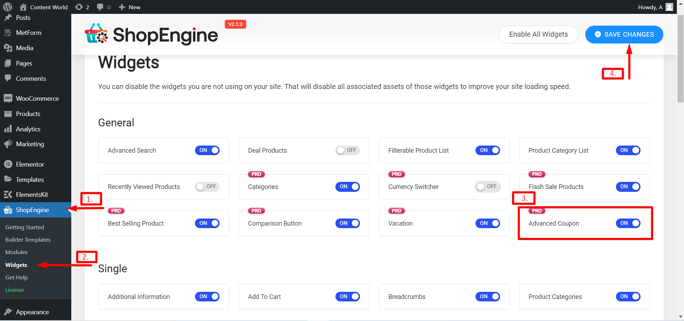This screenshot has width=684, height=321.
Task: Click the WordPress logo icon
Action: point(7,7)
